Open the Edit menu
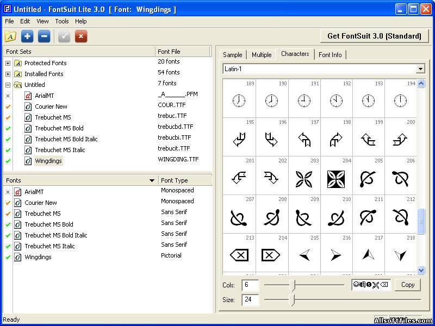 click(x=25, y=21)
